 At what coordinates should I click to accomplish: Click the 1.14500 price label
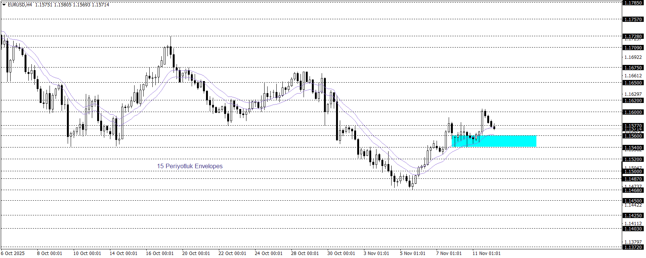(633, 201)
